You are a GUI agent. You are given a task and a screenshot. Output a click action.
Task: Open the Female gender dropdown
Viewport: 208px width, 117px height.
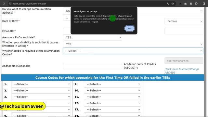click(184, 21)
